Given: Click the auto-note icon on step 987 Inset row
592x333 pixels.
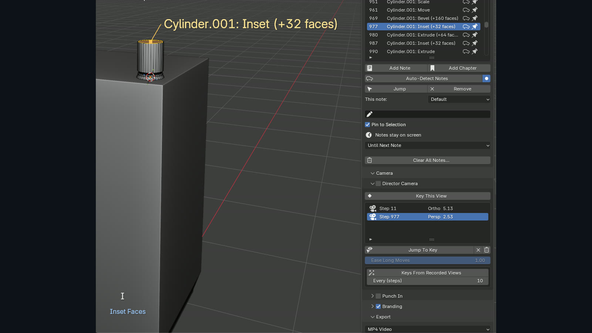Looking at the screenshot, I should pos(466,43).
